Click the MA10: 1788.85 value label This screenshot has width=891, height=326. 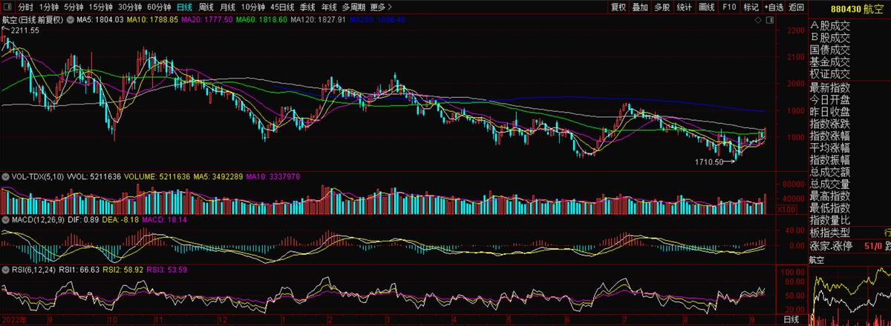[x=152, y=19]
